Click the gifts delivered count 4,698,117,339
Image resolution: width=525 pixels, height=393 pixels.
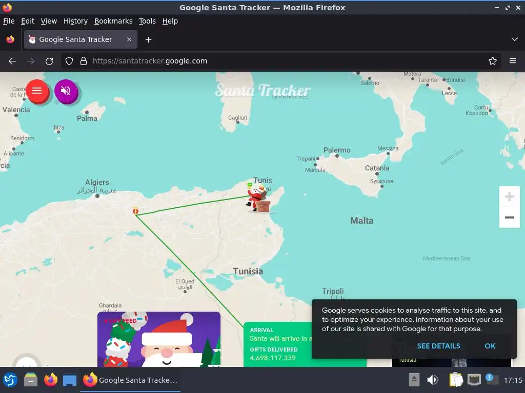click(x=273, y=358)
